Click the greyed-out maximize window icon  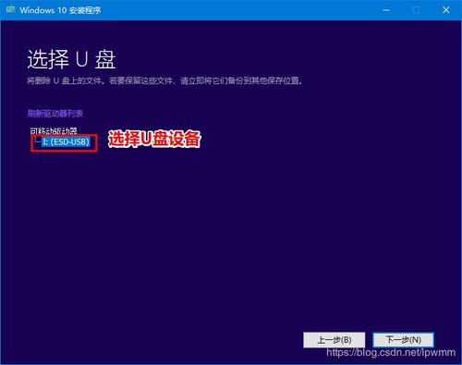click(x=416, y=10)
